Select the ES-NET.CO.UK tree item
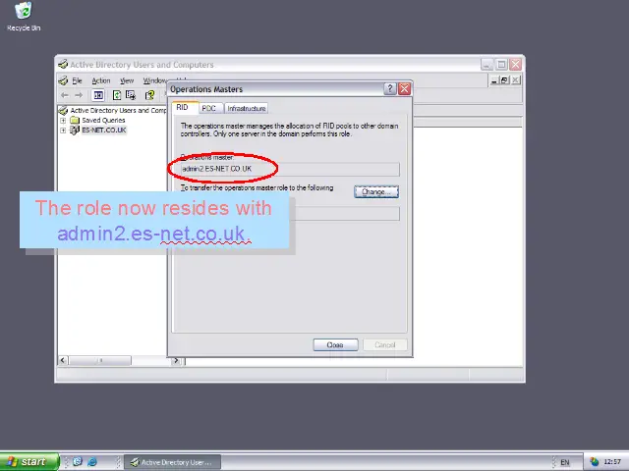The image size is (629, 471). pyautogui.click(x=103, y=130)
